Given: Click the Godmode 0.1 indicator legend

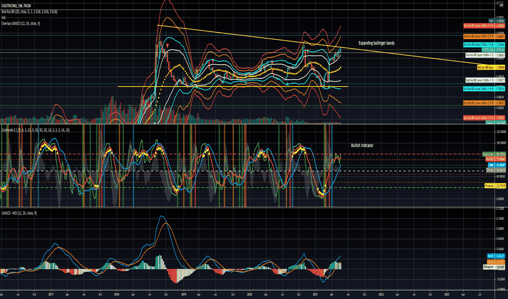Looking at the screenshot, I should 35,130.
